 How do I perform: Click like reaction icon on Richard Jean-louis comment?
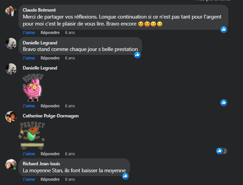click(125, 176)
